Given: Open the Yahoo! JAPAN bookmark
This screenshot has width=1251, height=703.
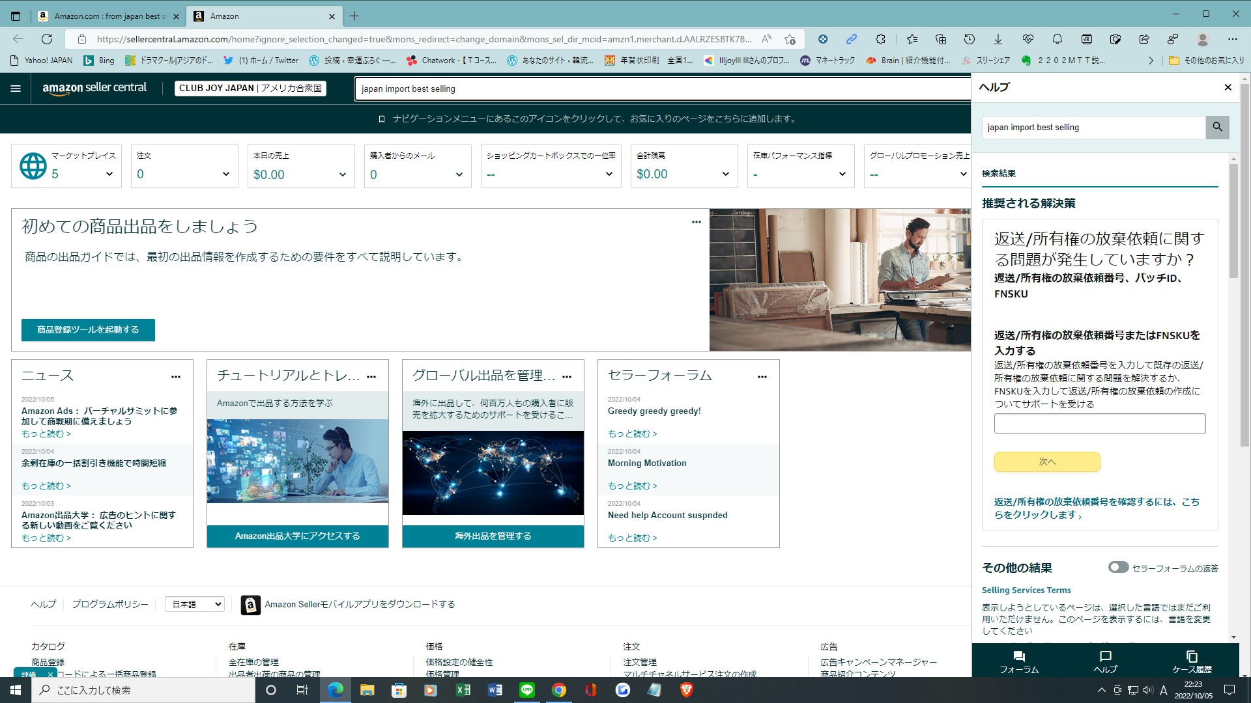Looking at the screenshot, I should [x=42, y=61].
